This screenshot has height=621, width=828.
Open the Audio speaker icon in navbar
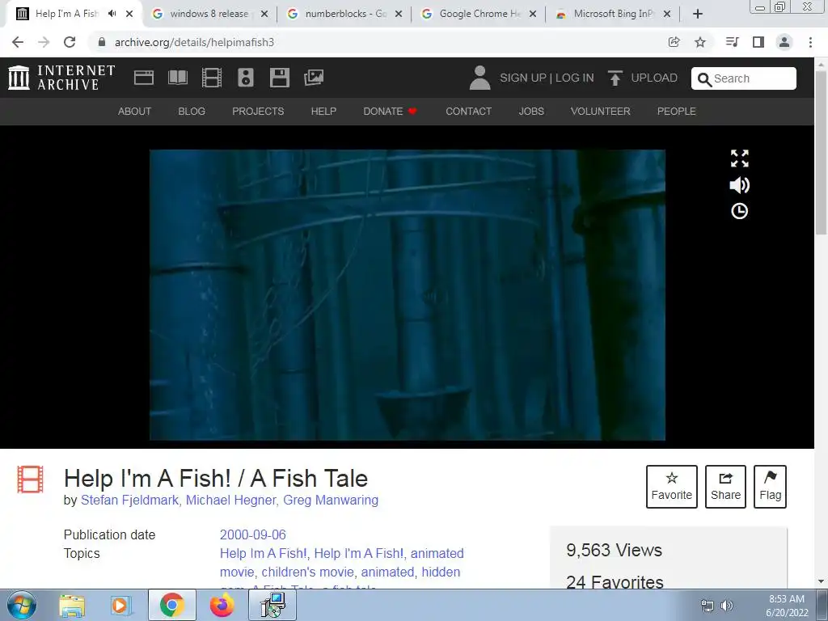pos(246,78)
